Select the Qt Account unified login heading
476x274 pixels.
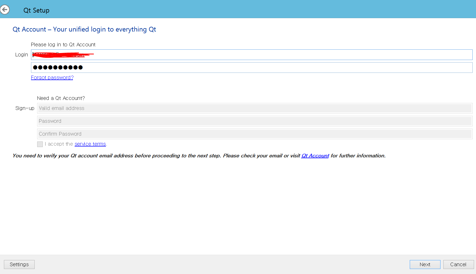[84, 29]
